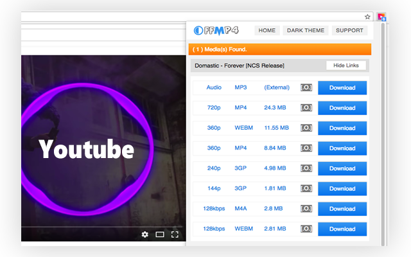Open the HOME menu item
This screenshot has height=257, width=411.
267,30
